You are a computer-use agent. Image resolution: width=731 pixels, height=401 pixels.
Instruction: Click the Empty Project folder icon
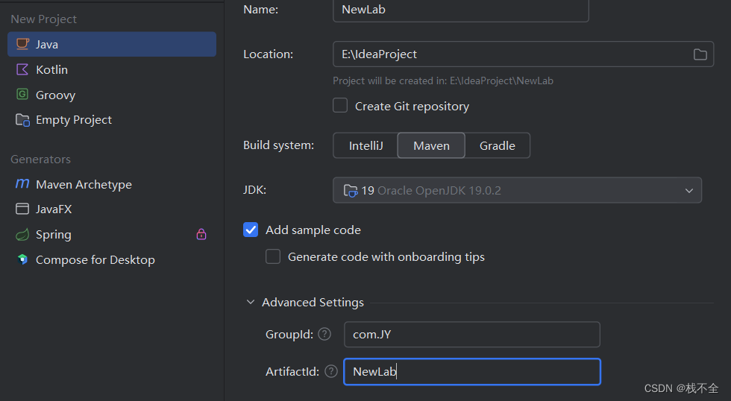[22, 120]
